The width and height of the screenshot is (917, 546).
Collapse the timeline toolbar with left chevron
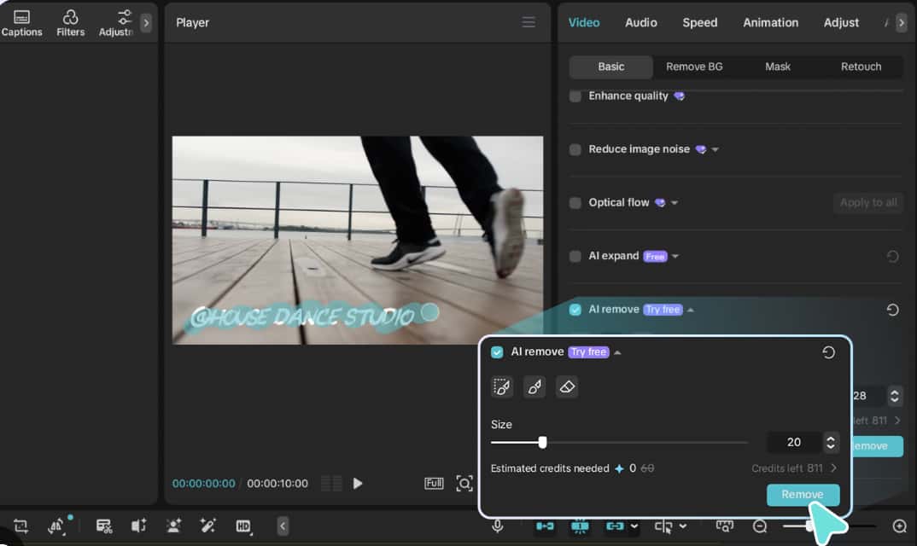(283, 526)
